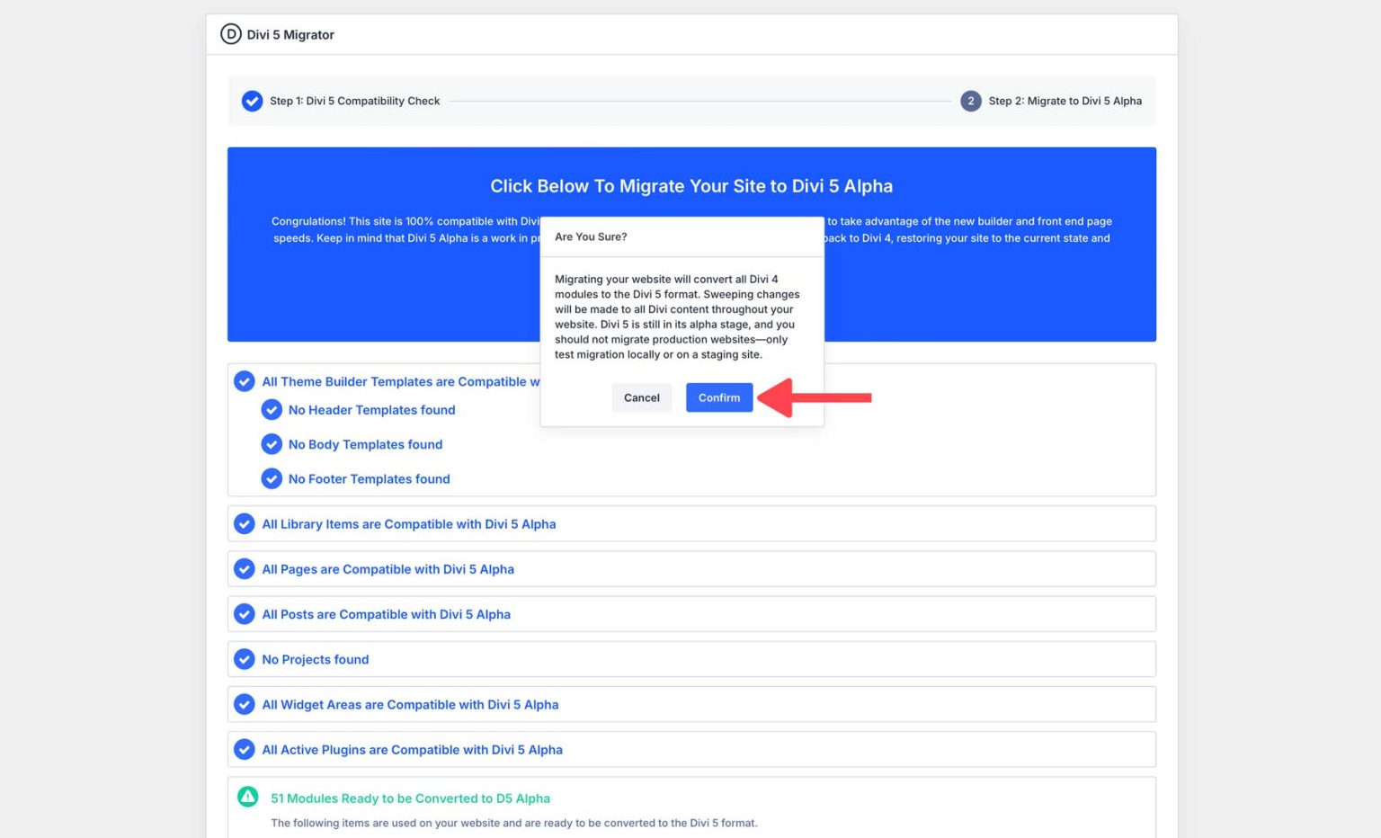This screenshot has width=1381, height=838.
Task: Expand the All Pages compatibility section
Action: coord(388,569)
